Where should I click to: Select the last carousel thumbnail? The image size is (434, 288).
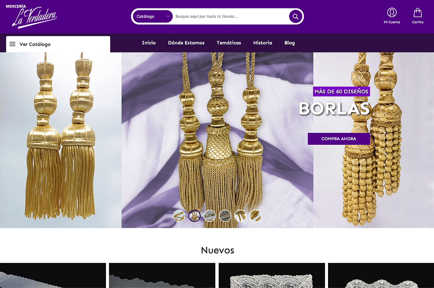pos(256,216)
